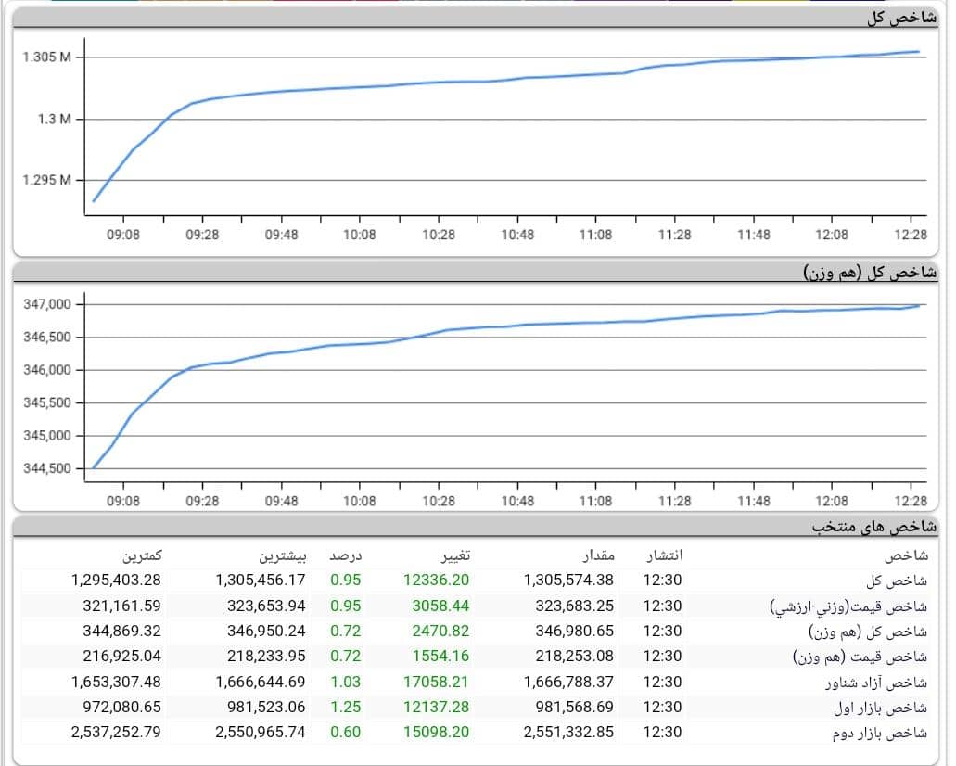Click highest value 1,305,456.17

(260, 580)
